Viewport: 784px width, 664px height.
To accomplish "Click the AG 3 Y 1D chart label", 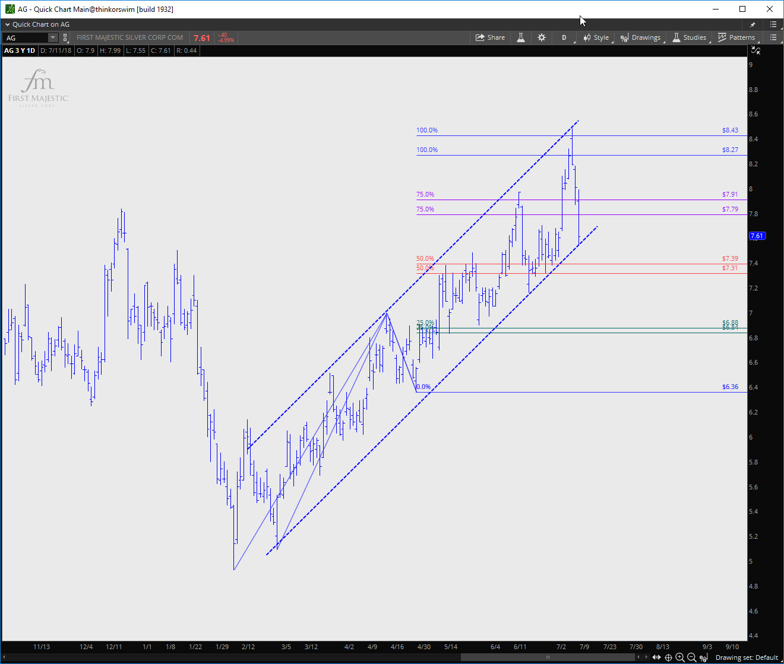I will (20, 50).
